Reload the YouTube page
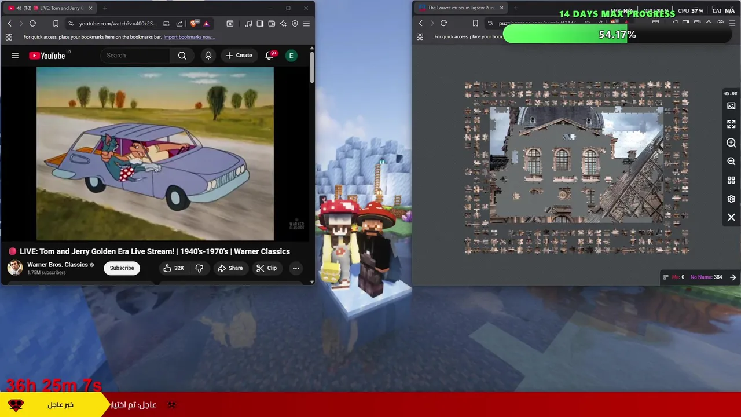 click(x=32, y=24)
